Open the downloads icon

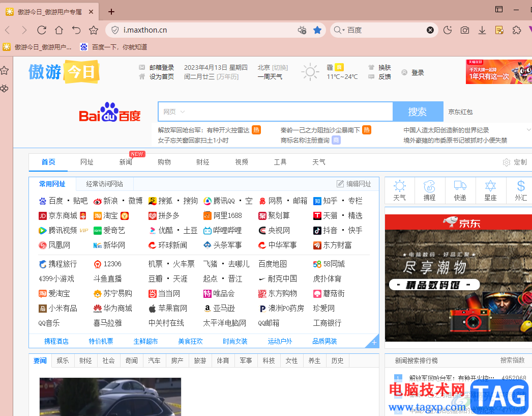[482, 30]
